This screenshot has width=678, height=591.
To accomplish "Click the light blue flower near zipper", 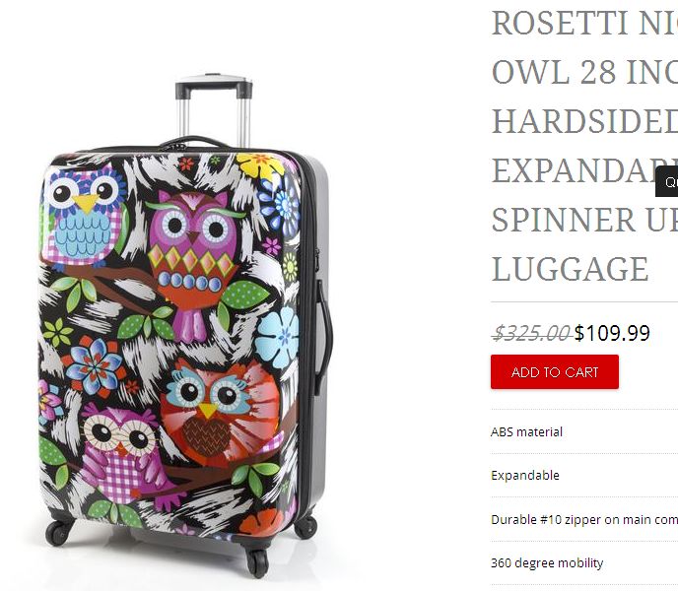I will click(x=278, y=337).
